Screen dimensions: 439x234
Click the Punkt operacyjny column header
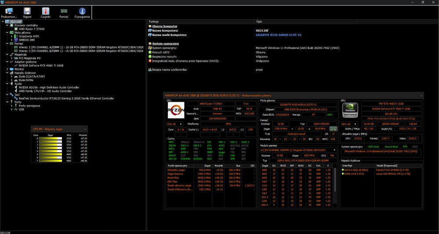(x=180, y=166)
